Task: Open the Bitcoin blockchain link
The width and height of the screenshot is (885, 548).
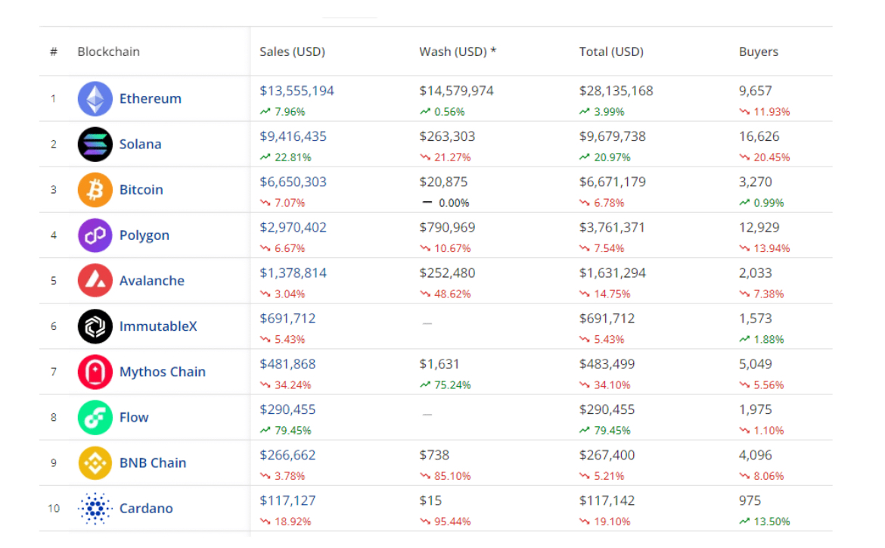Action: tap(141, 190)
